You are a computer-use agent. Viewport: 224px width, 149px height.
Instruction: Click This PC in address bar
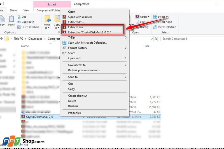[x=18, y=39]
